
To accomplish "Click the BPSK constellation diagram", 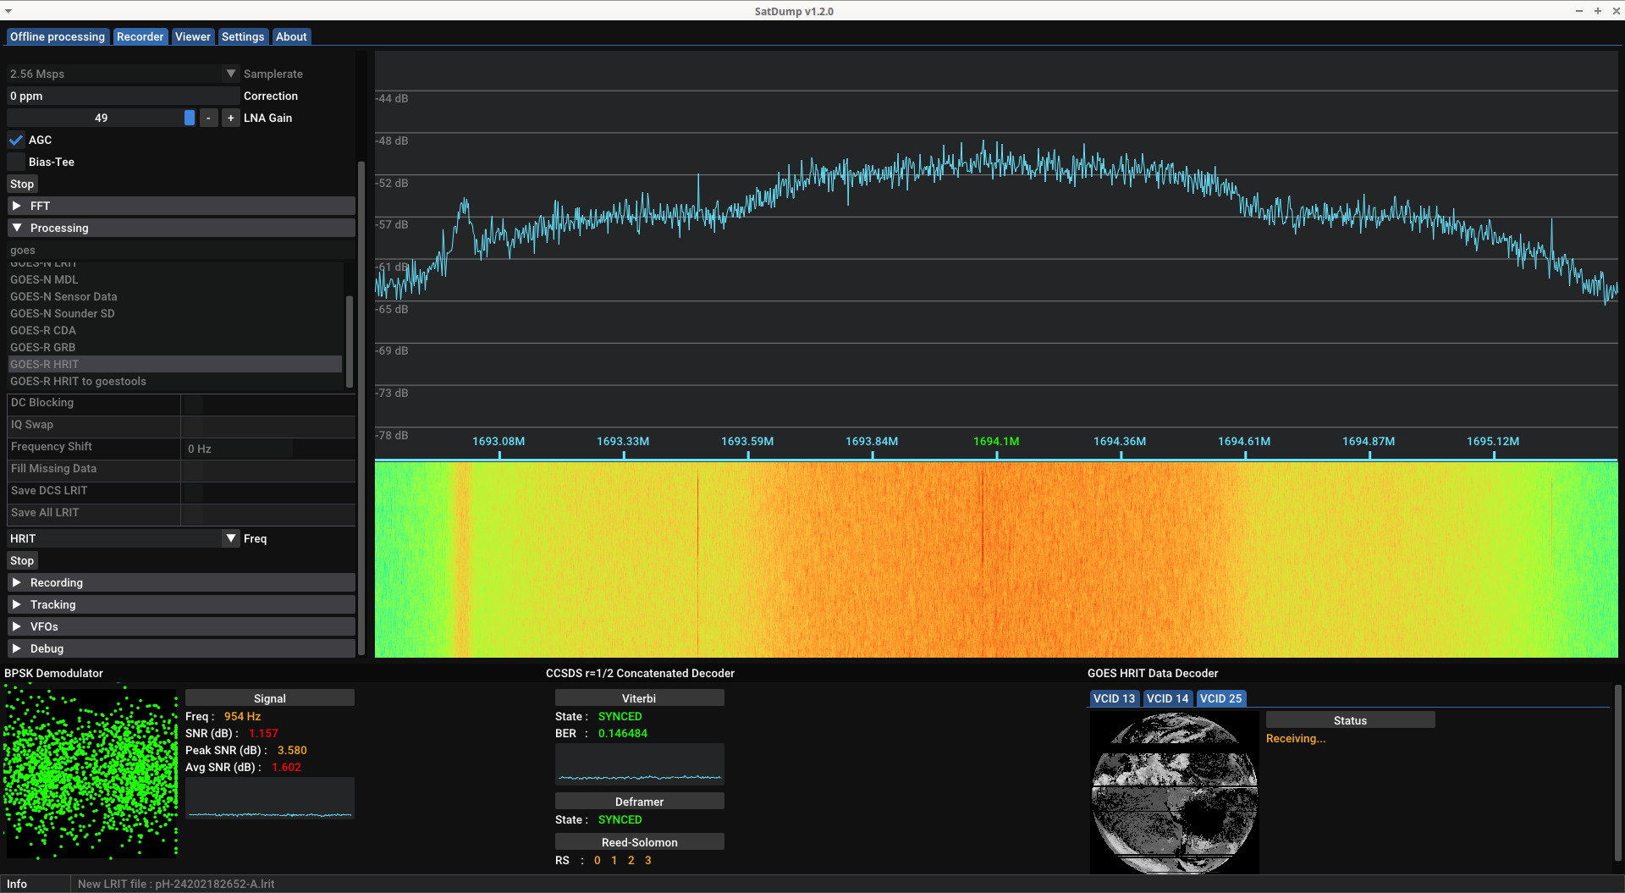I will pos(91,773).
